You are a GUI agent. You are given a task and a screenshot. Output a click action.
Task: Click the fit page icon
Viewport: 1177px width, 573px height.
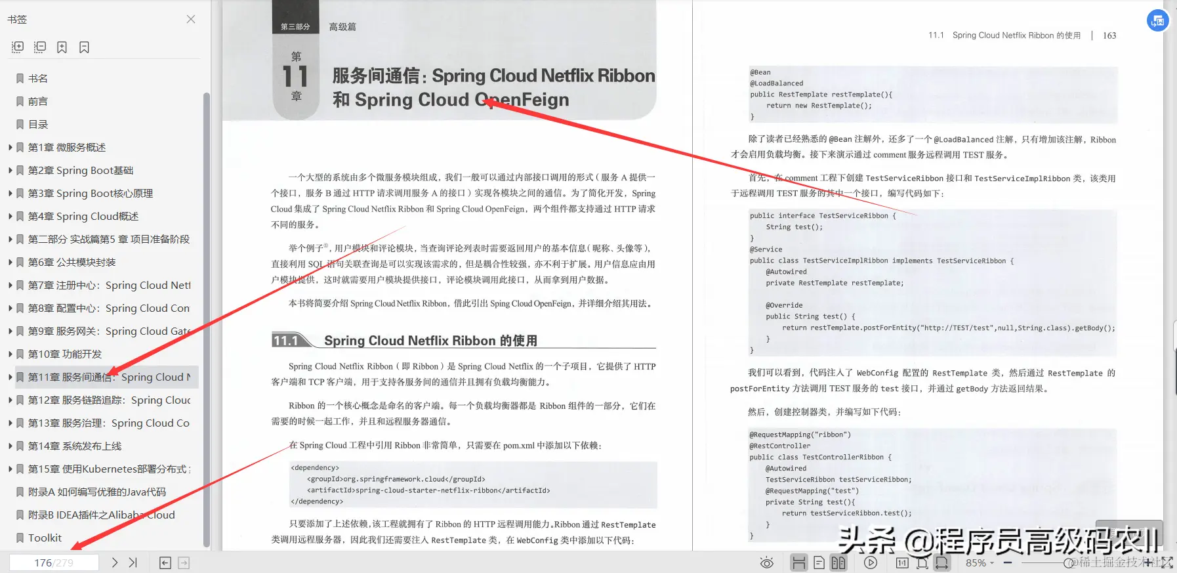922,562
